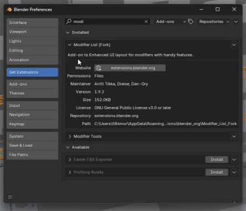This screenshot has height=211, width=246.
Task: Collapse Modifier List [Fork] details
Action: (69, 45)
